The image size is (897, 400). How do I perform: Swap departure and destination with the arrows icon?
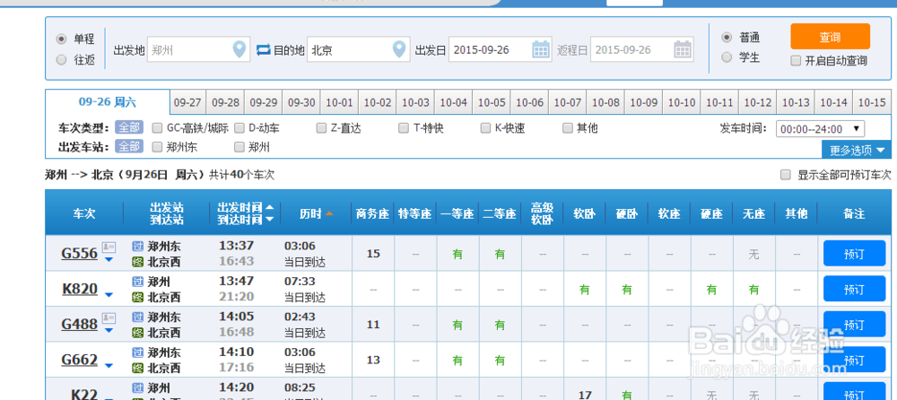pos(263,50)
